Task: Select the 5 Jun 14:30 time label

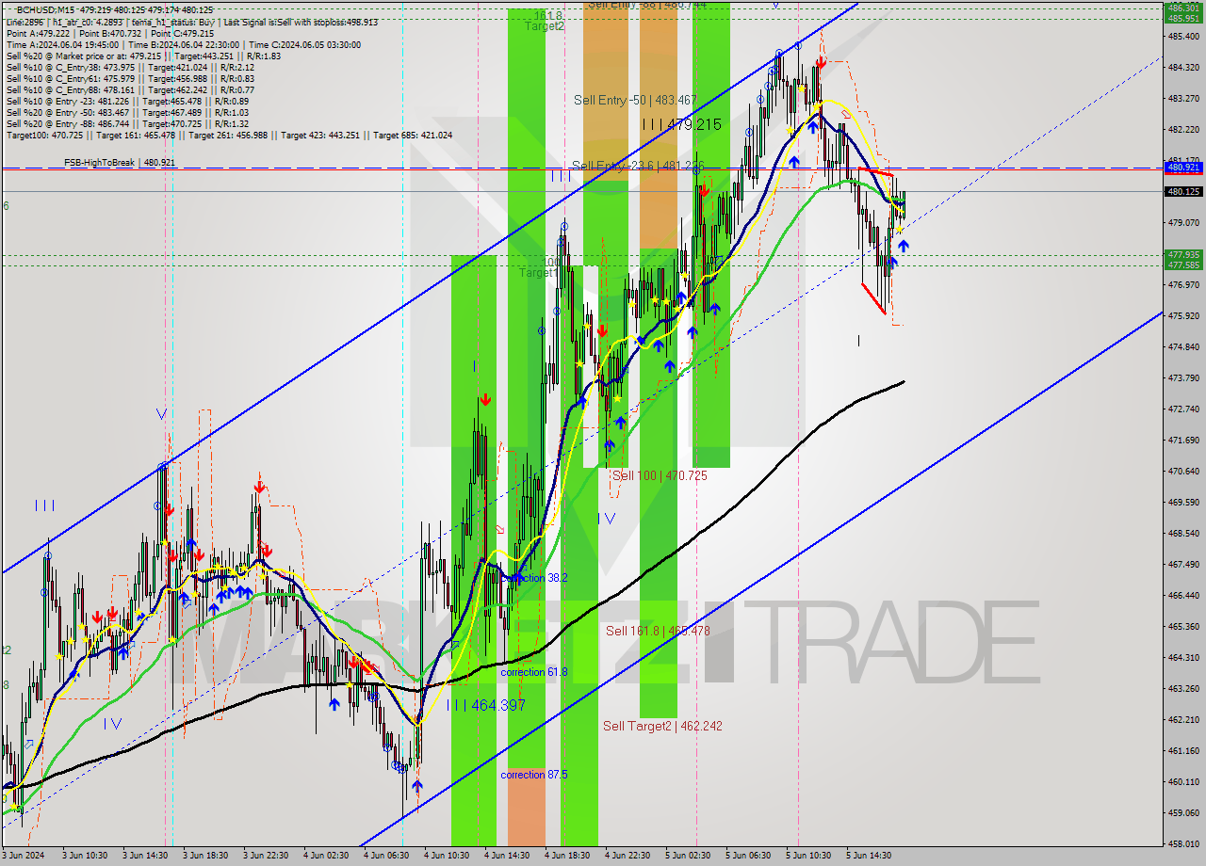Action: point(869,856)
